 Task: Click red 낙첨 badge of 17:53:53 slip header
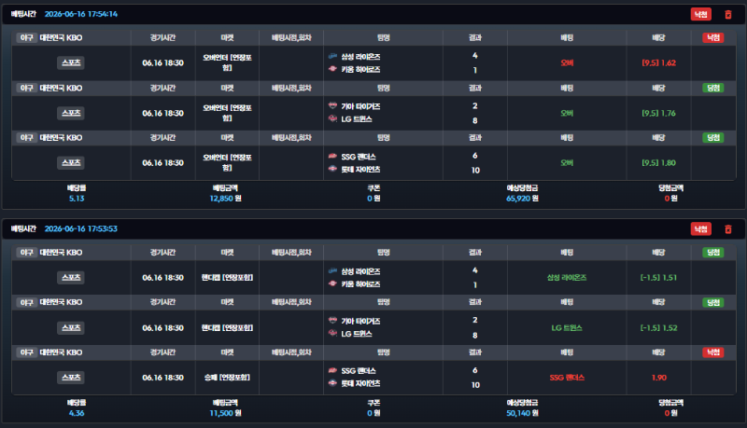click(701, 229)
